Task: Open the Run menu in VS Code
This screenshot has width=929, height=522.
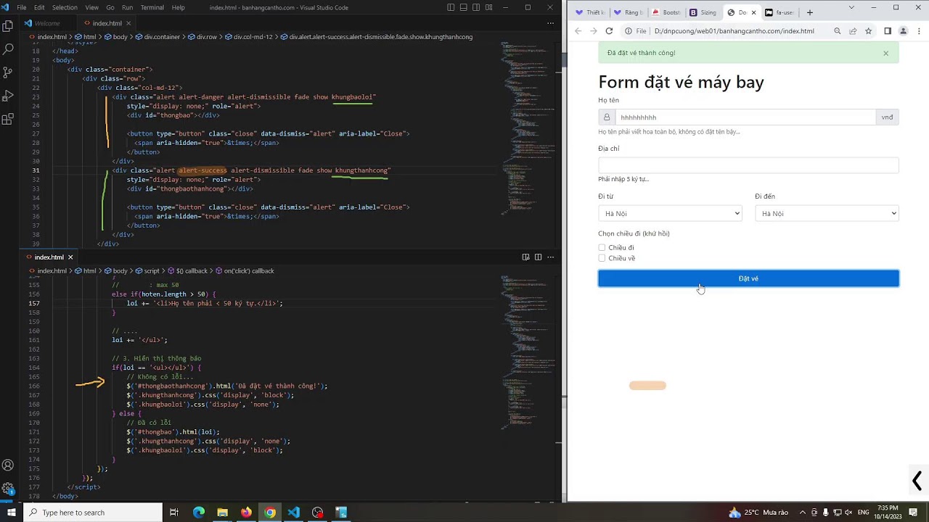Action: pos(127,7)
